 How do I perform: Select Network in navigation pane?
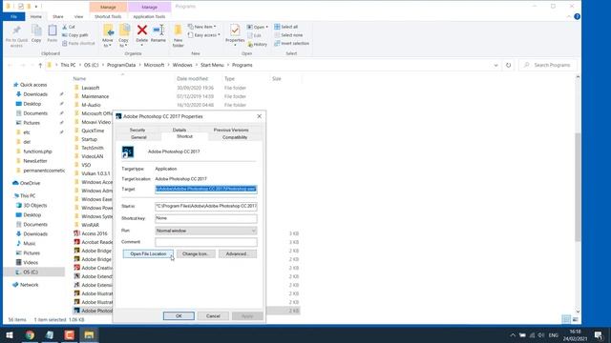tap(29, 285)
